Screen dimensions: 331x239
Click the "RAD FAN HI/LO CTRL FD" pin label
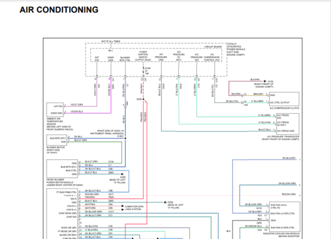[279, 206]
